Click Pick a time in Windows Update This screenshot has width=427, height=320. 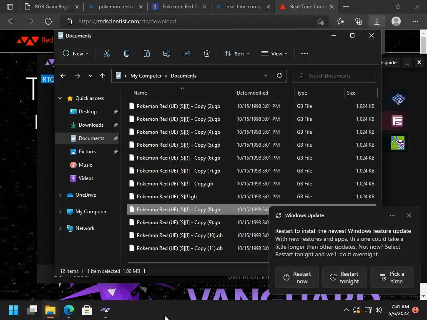click(x=392, y=277)
